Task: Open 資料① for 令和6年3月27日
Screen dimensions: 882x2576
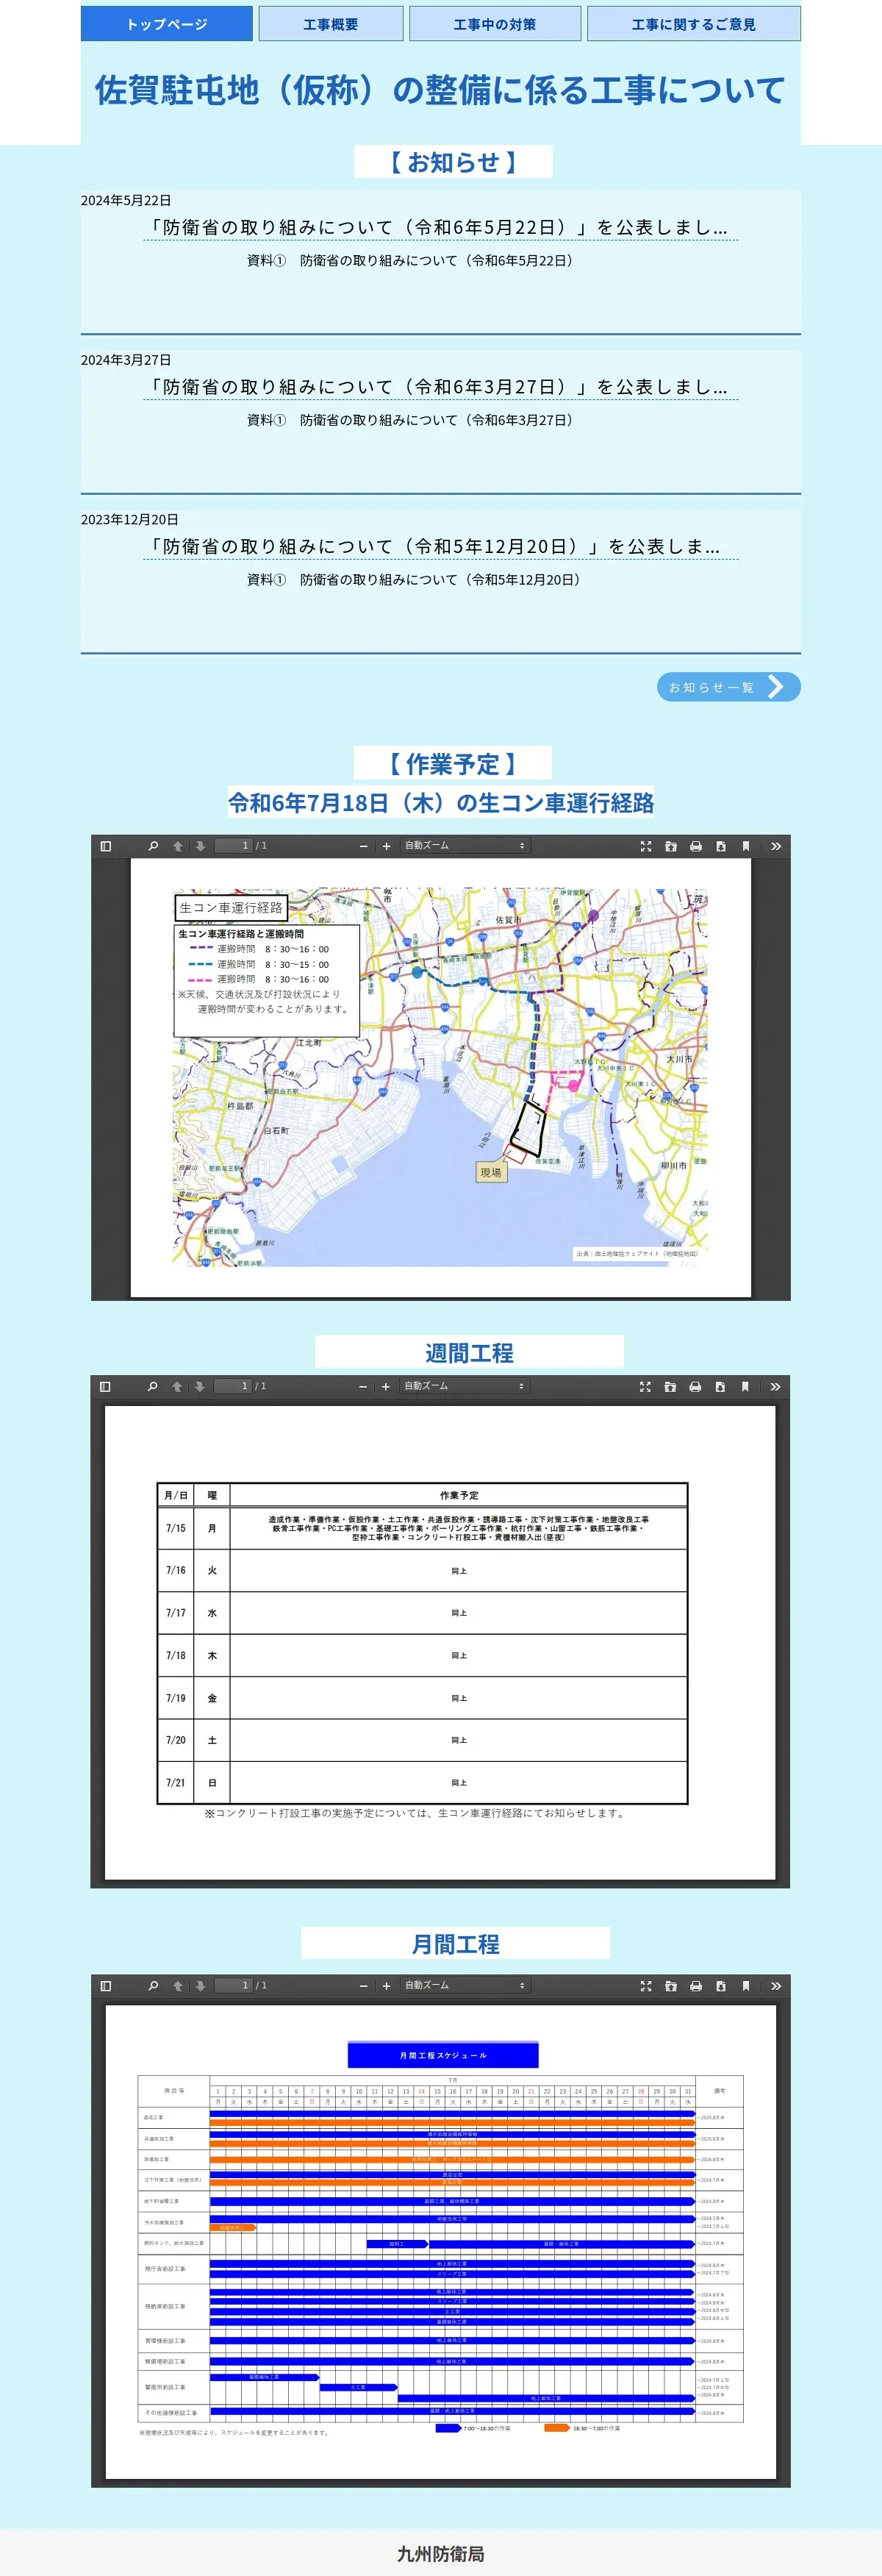Action: (412, 420)
